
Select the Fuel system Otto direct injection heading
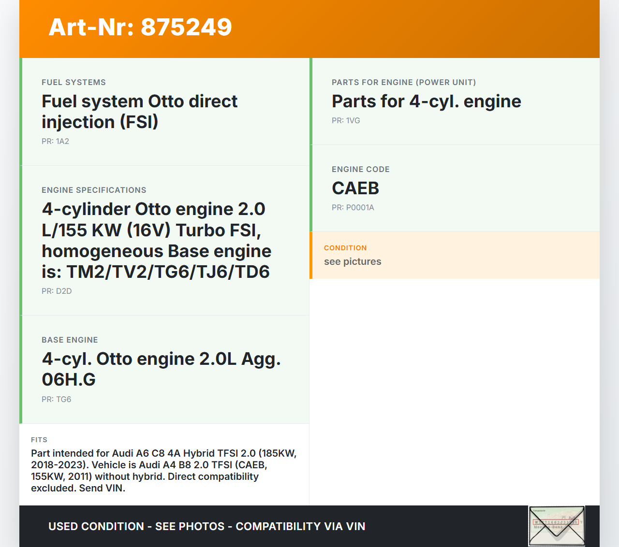tap(139, 112)
